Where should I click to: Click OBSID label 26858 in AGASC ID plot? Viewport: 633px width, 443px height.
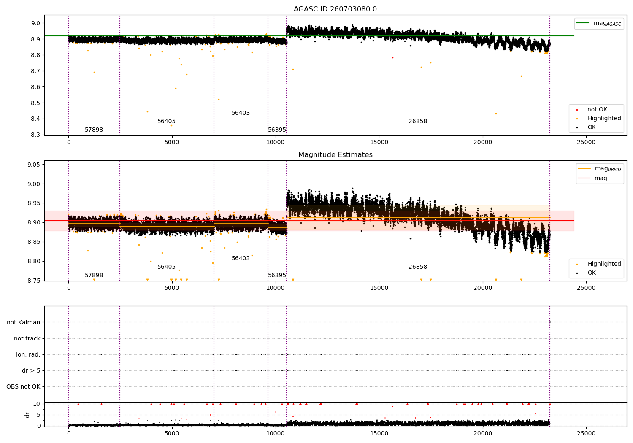tap(418, 122)
